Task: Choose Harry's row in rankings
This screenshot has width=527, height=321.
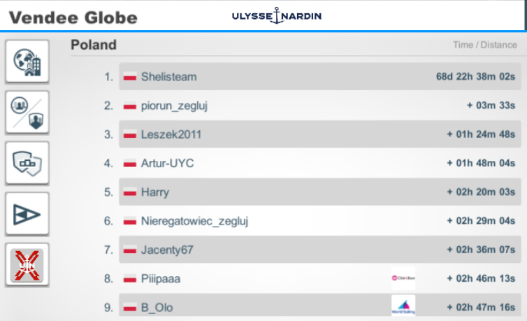Action: (x=319, y=192)
